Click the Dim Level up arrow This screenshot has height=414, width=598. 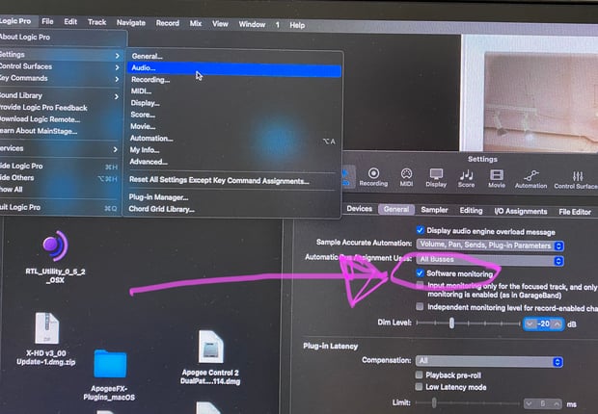click(557, 324)
